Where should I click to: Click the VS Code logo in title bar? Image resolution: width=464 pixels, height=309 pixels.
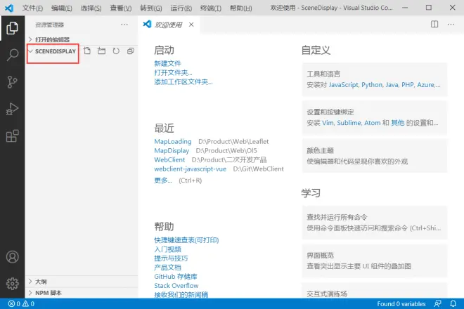9,8
